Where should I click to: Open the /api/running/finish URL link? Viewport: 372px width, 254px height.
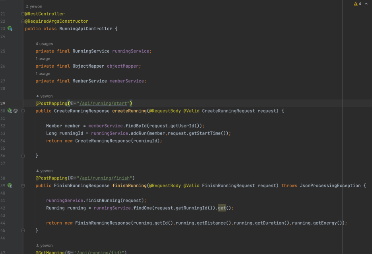105,178
